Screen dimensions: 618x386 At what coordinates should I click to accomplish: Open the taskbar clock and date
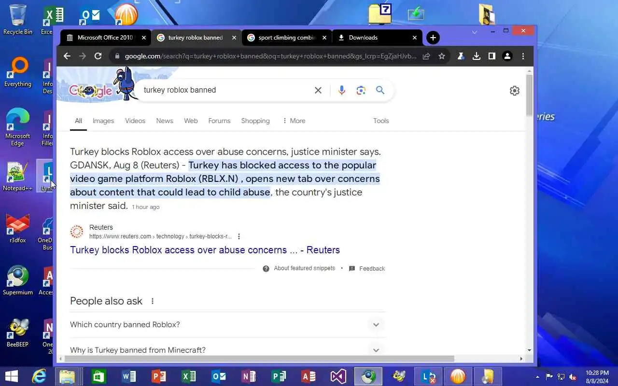(597, 376)
